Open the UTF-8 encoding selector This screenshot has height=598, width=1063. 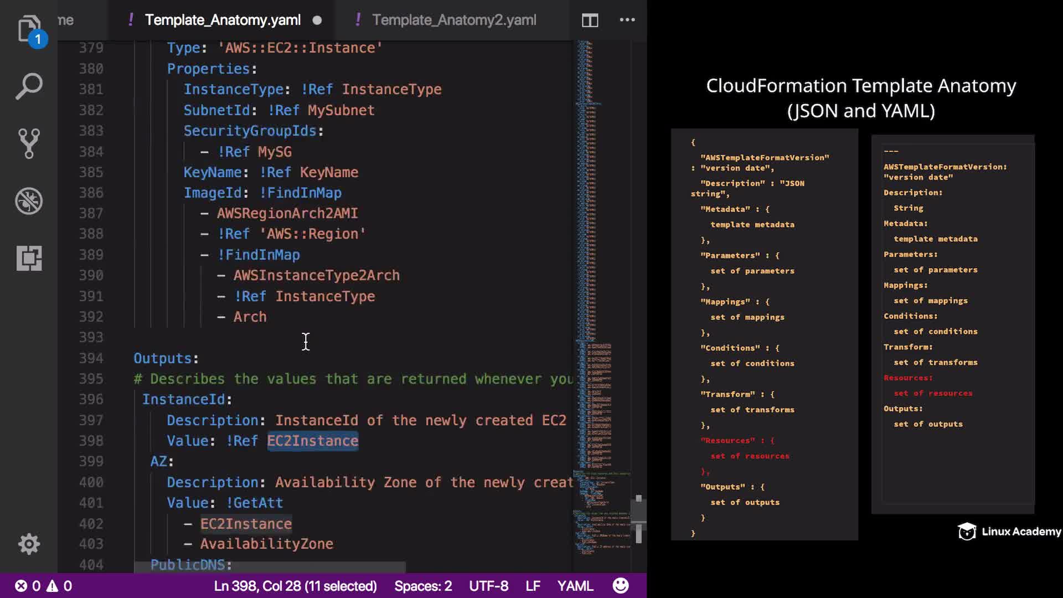tap(488, 586)
